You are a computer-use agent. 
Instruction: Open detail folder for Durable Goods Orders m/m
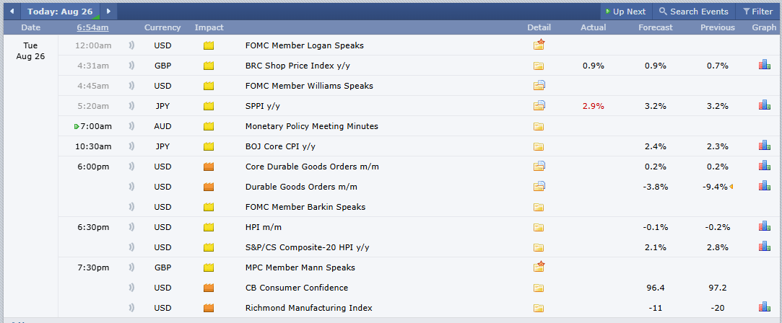539,187
